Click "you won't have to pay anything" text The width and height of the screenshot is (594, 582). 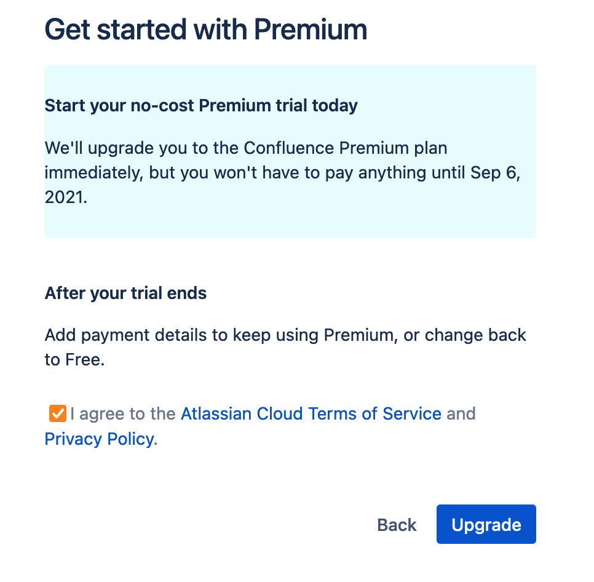[288, 173]
